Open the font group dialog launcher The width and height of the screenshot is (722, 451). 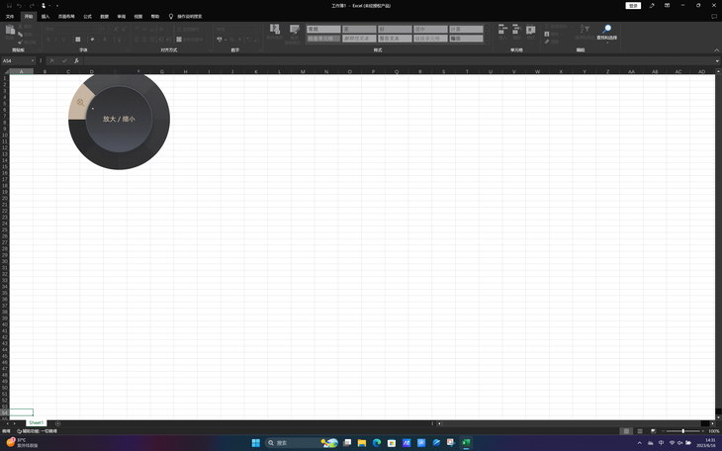click(x=127, y=49)
